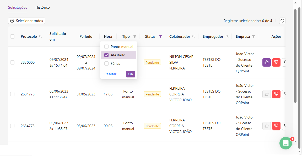Screen dimensions: 302x156
Task: Open the Status column filter dropdown
Action: (160, 36)
